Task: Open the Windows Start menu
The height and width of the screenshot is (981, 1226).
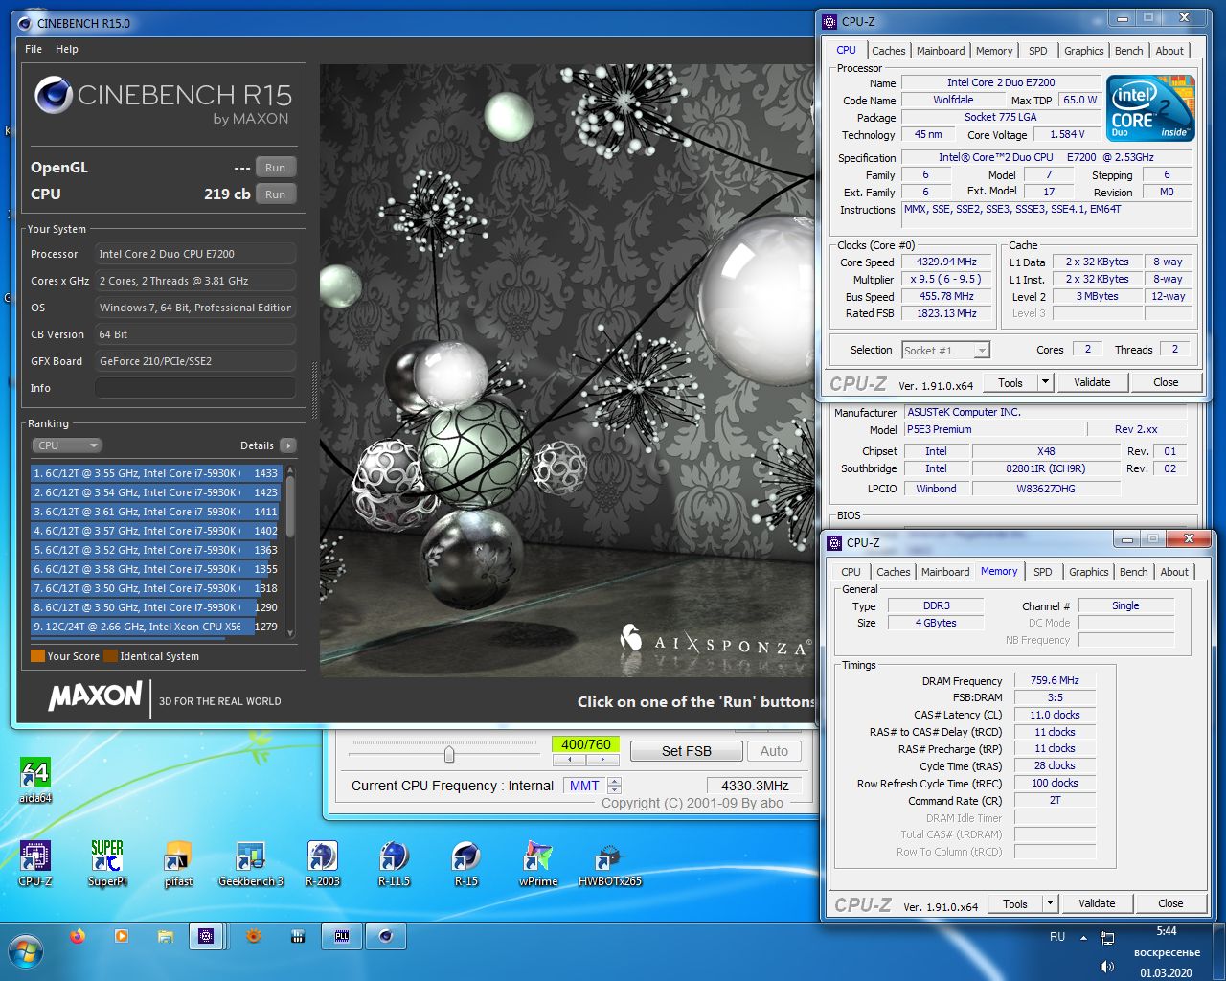Action: tap(26, 952)
